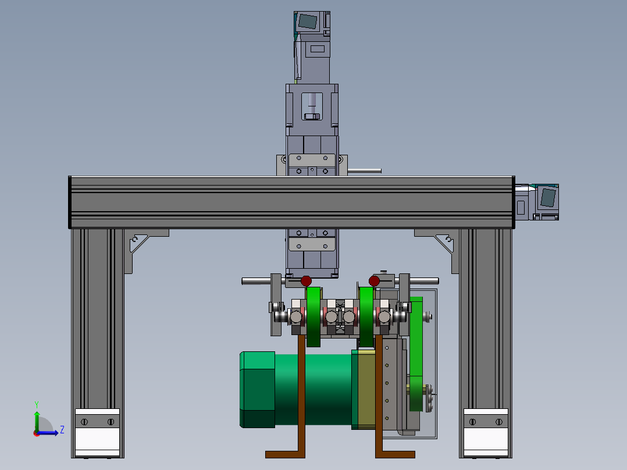Click the Z label on the coordinate triad
This screenshot has height=470, width=627.
(x=62, y=430)
